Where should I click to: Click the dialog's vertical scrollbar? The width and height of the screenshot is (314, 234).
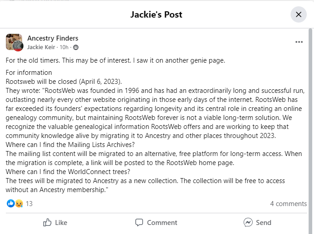pos(310,131)
